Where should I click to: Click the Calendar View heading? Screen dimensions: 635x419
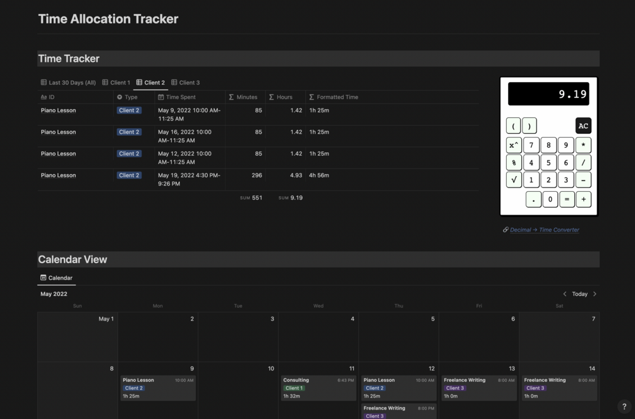(x=73, y=259)
